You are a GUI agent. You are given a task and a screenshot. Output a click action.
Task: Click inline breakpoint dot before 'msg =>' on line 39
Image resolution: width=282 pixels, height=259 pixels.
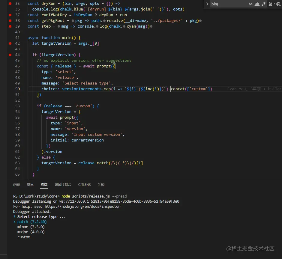click(59, 26)
